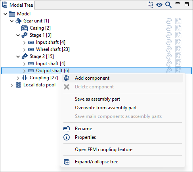Click the 3D icon for Stage 2 row

(x=169, y=56)
